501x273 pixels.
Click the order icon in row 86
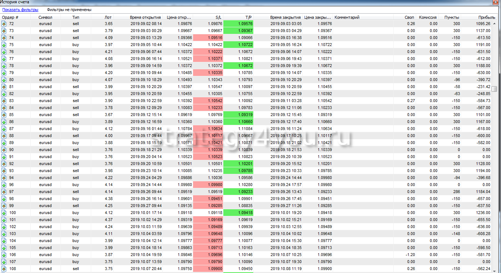point(4,122)
